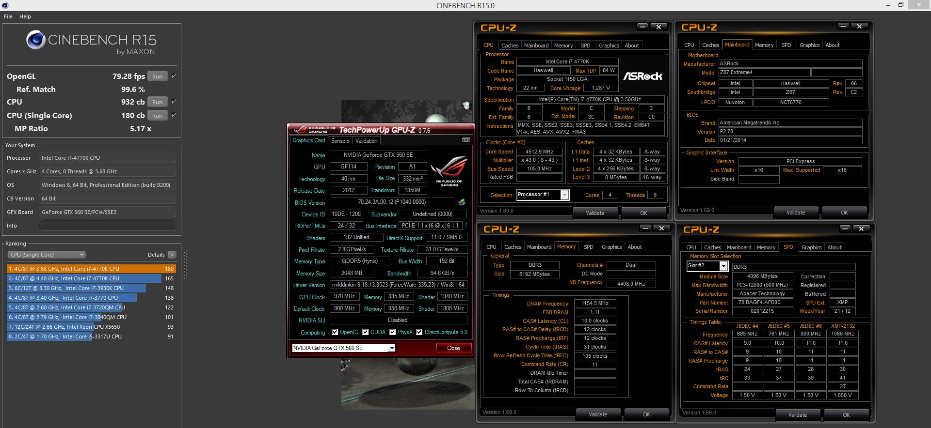The height and width of the screenshot is (428, 931).
Task: Click OK in the Memory CPU-Z window
Action: pos(646,414)
